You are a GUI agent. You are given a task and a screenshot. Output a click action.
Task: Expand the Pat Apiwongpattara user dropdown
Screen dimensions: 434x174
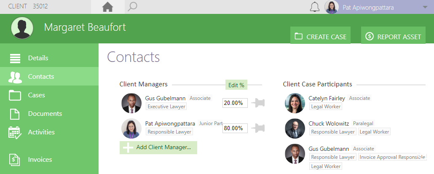point(426,7)
